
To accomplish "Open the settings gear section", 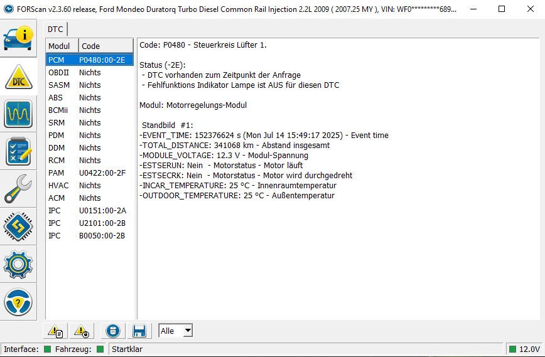I will [18, 264].
